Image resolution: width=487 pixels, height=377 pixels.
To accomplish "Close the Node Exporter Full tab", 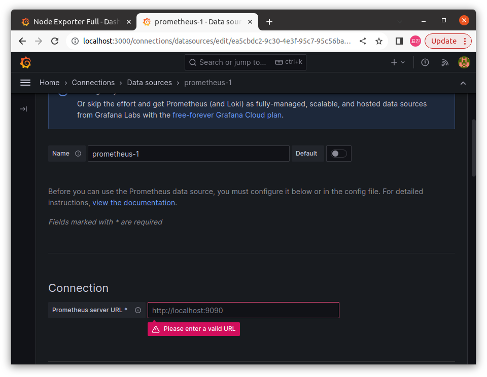I will [129, 22].
